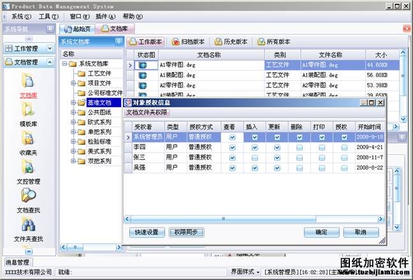Open the 系统(S) menu
The width and height of the screenshot is (413, 280).
point(21,17)
